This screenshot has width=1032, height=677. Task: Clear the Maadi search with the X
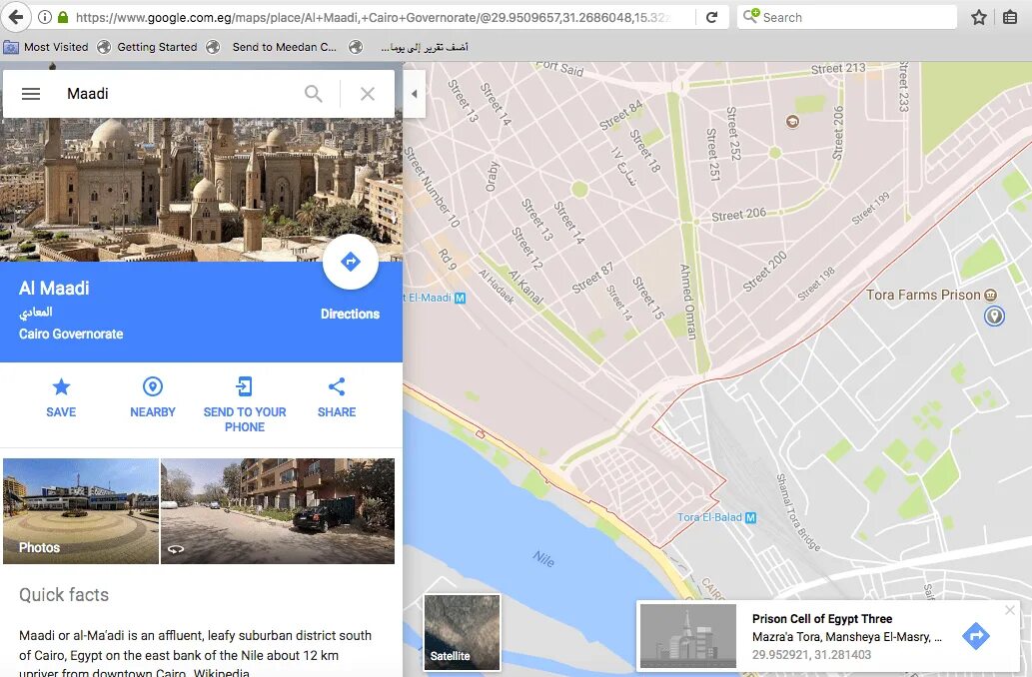point(368,94)
